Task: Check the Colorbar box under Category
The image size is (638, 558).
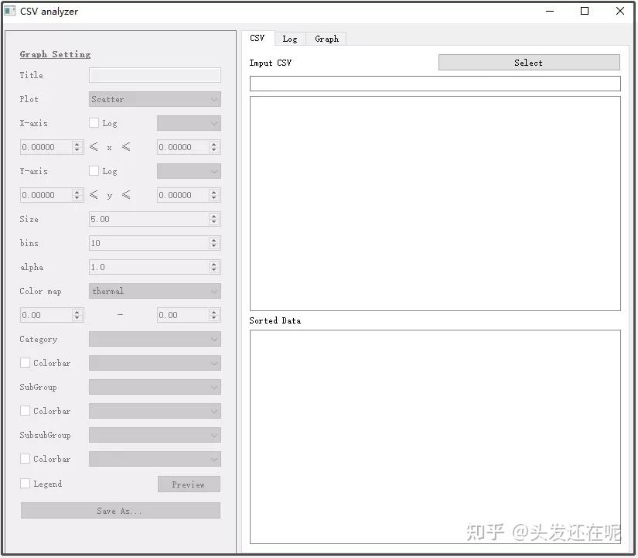Action: pos(26,362)
